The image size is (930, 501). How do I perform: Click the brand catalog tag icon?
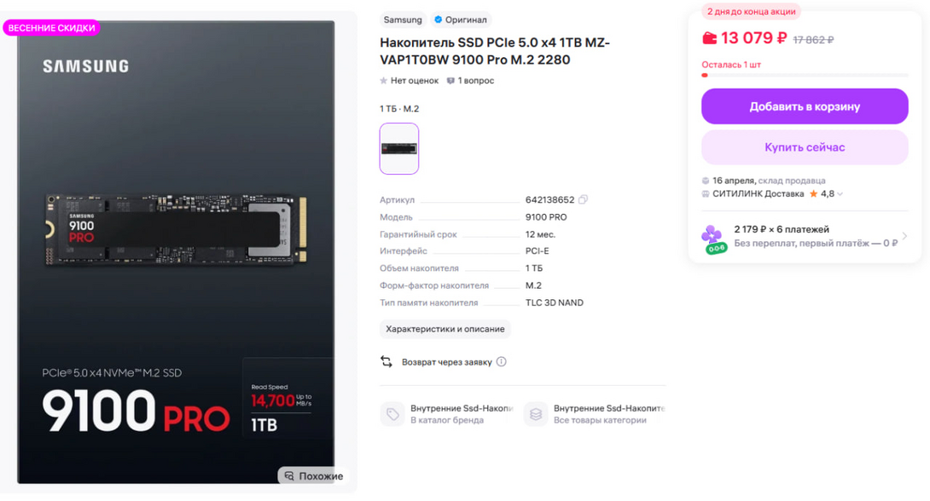[x=392, y=414]
